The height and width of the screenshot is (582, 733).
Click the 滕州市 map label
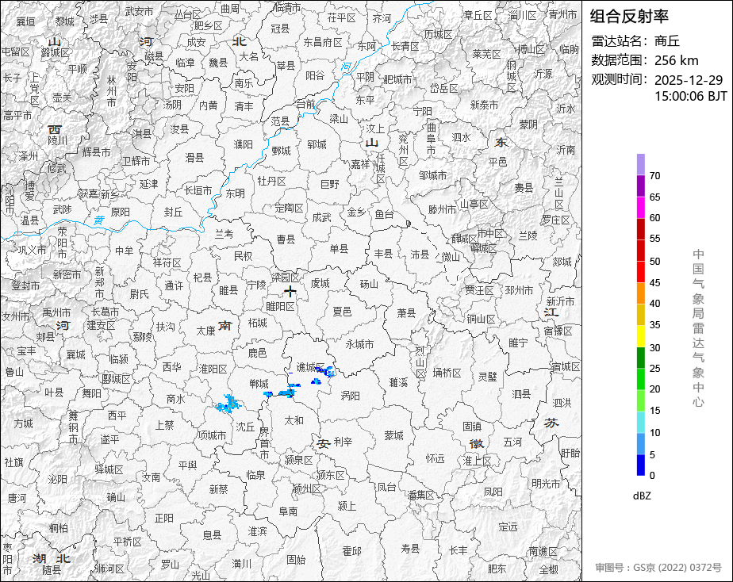coord(442,209)
